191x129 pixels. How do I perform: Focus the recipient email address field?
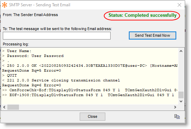(x=57, y=36)
